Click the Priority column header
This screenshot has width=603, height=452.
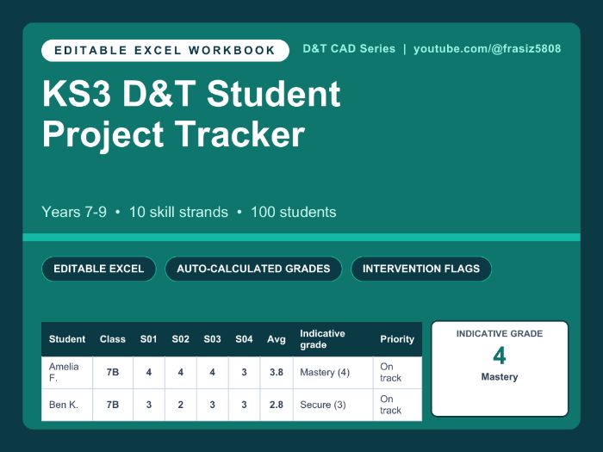397,339
